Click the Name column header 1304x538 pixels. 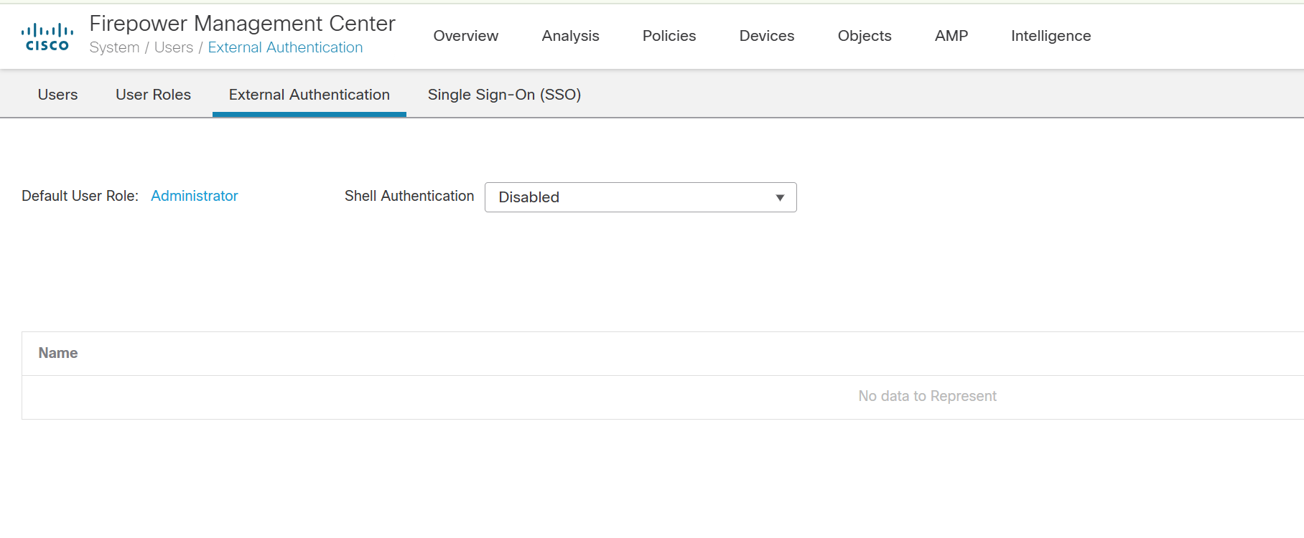[x=58, y=353]
